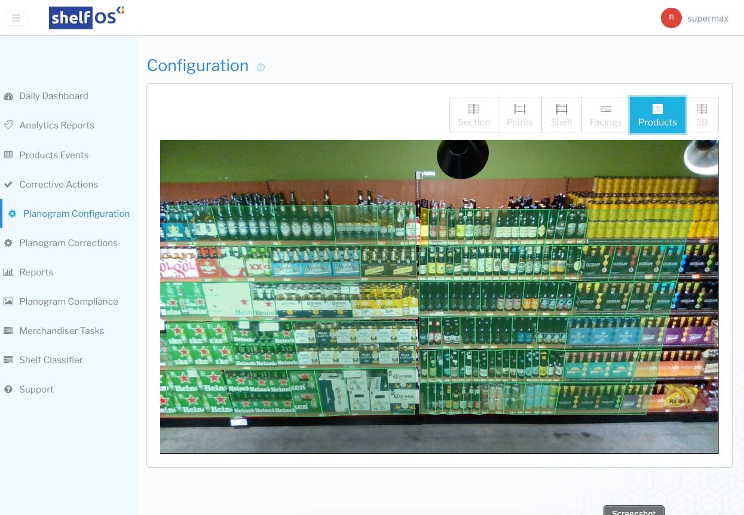
Task: Click the Daily Dashboard gauge icon
Action: [x=8, y=96]
